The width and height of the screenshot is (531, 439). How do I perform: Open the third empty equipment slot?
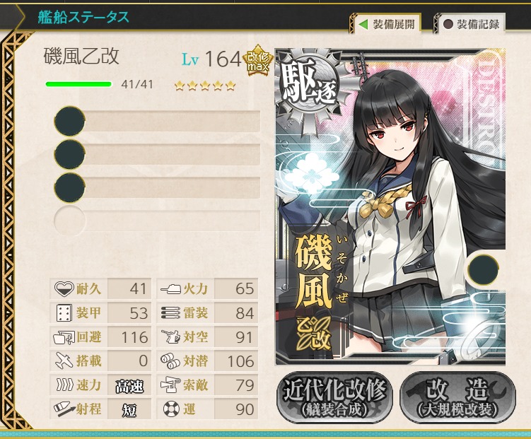tap(157, 187)
